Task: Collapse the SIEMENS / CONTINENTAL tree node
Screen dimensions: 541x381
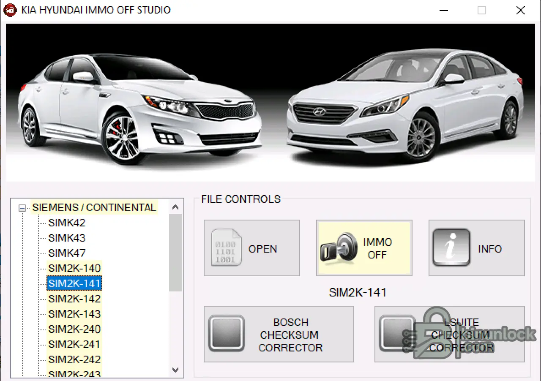Action: click(22, 208)
